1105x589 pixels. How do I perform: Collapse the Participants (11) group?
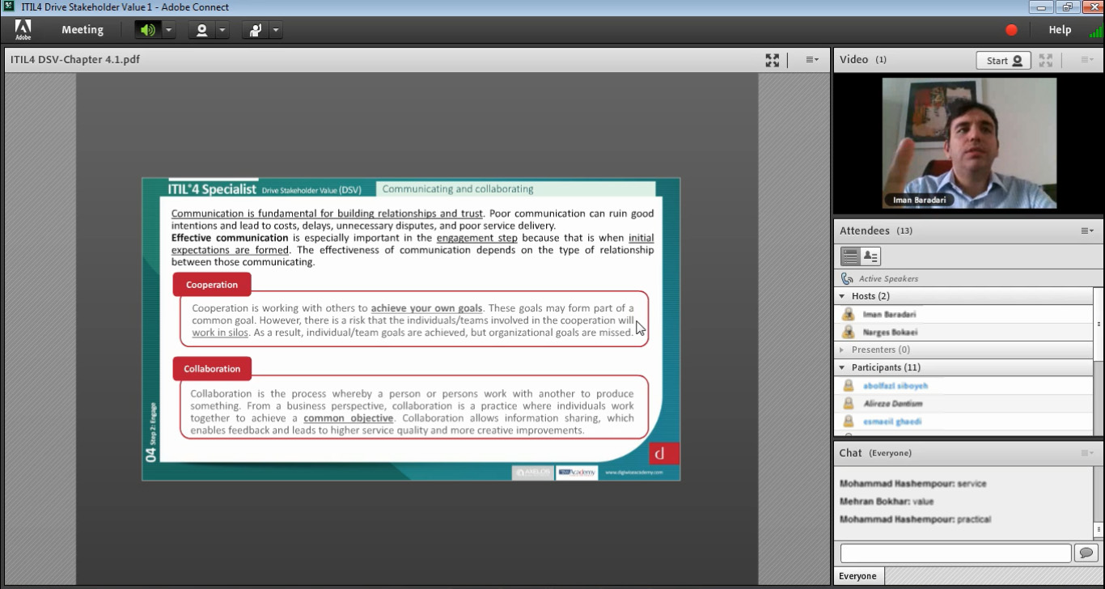(842, 367)
